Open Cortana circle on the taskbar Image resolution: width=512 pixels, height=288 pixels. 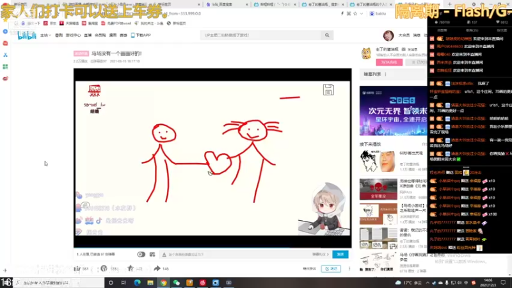pos(111,283)
